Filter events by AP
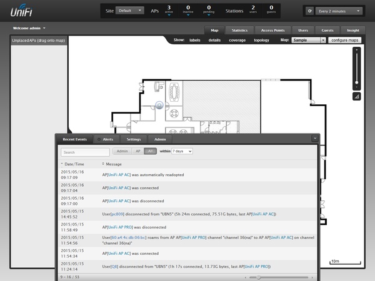 (x=137, y=151)
